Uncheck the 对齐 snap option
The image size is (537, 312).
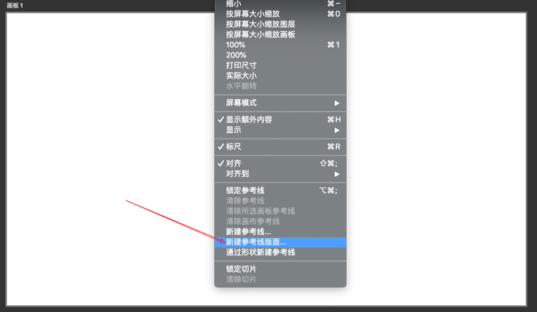coord(280,163)
